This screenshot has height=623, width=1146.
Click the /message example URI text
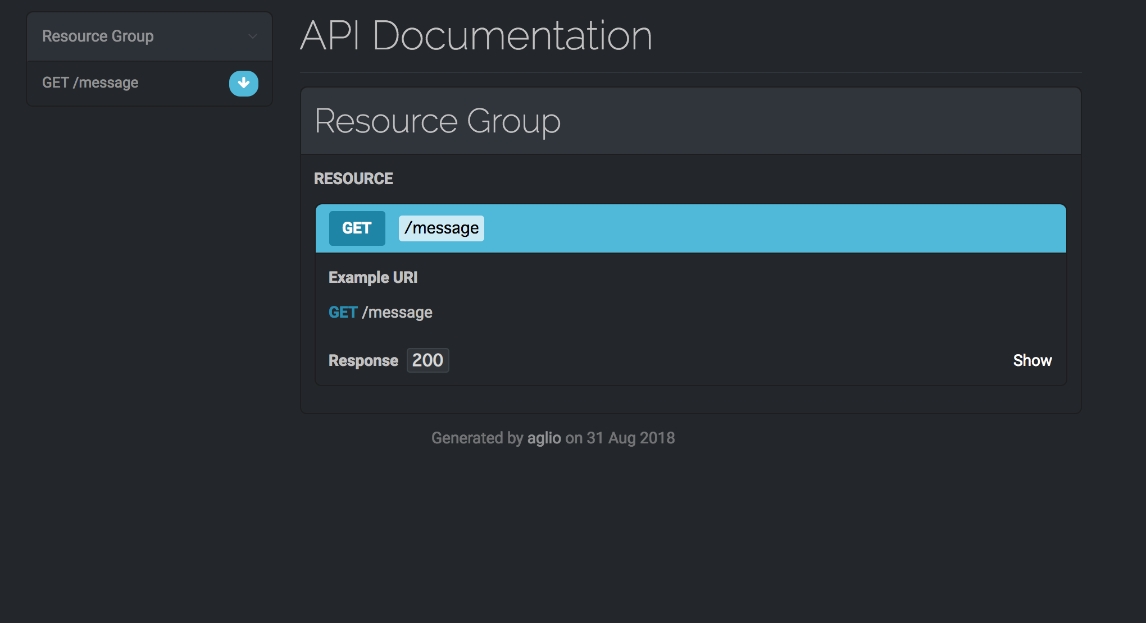398,312
